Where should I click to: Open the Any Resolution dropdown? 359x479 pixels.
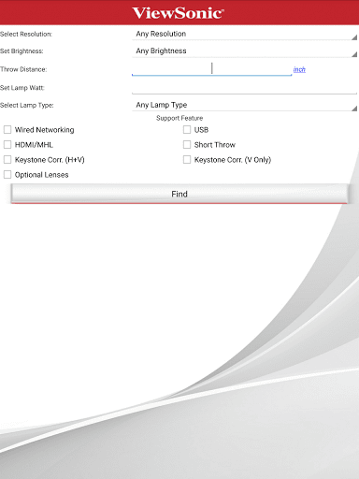click(x=245, y=34)
